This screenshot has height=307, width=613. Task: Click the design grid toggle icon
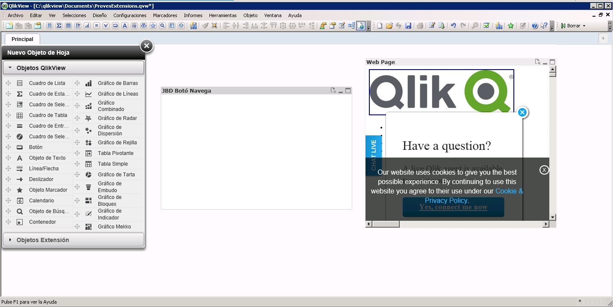[215, 26]
